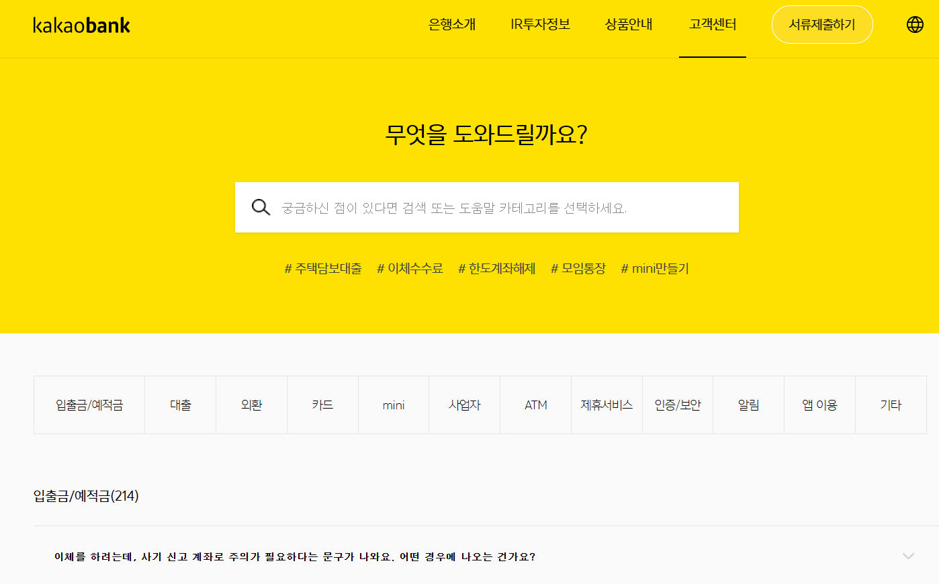Open the globe language selector icon
This screenshot has height=584, width=939.
point(915,24)
